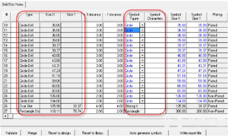Image resolution: width=228 pixels, height=139 pixels.
Task: Click the Plating column header
Action: (217, 16)
